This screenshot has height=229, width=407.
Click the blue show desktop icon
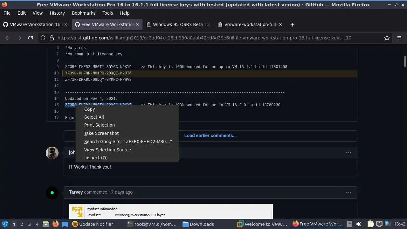65,224
